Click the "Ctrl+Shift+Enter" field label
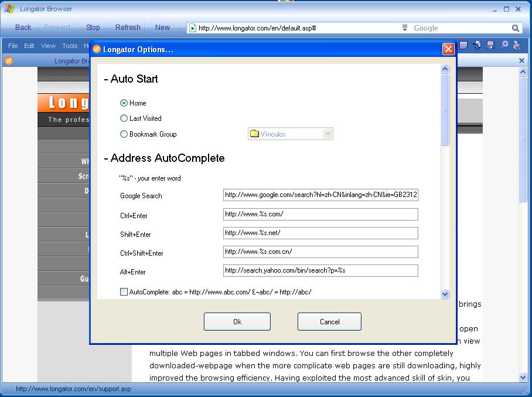Screen dimensions: 532x397 (x=141, y=253)
